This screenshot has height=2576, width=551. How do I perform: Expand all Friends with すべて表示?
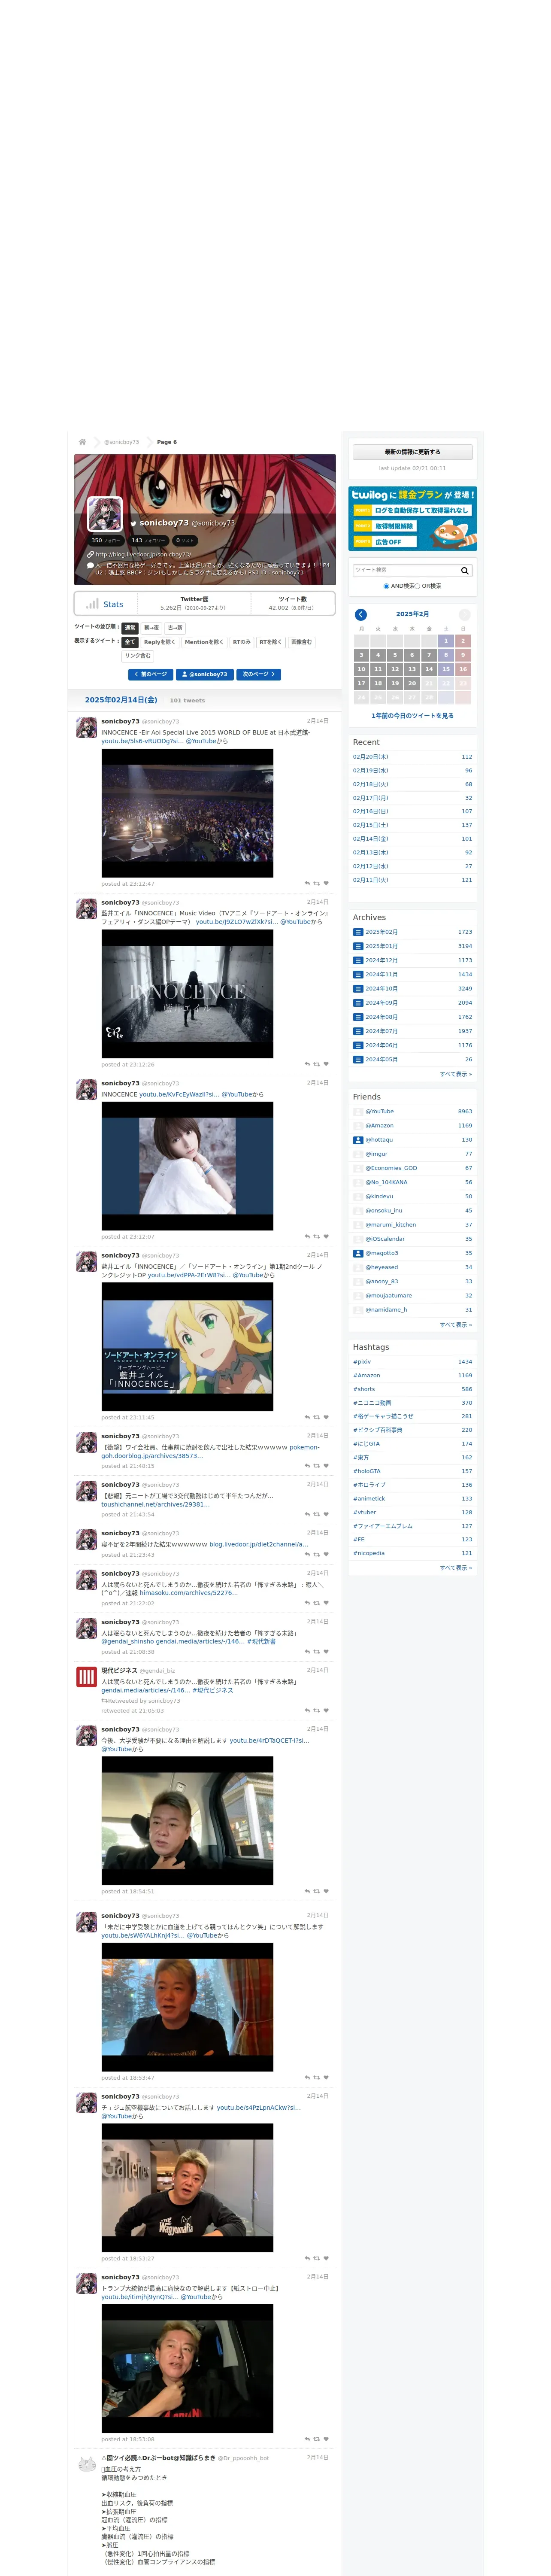tap(456, 1324)
